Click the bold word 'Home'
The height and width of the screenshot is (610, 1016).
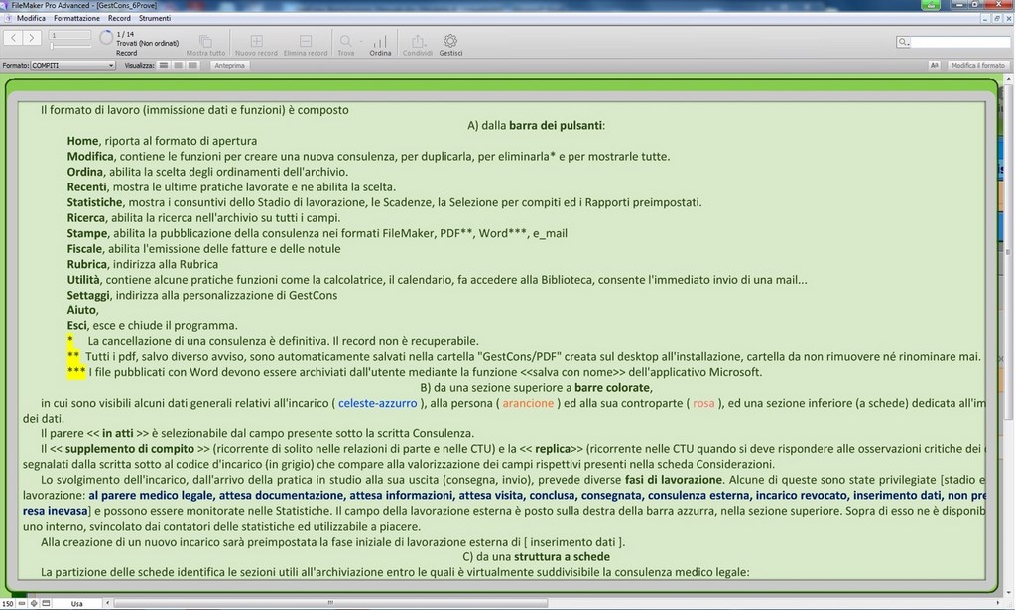(83, 141)
